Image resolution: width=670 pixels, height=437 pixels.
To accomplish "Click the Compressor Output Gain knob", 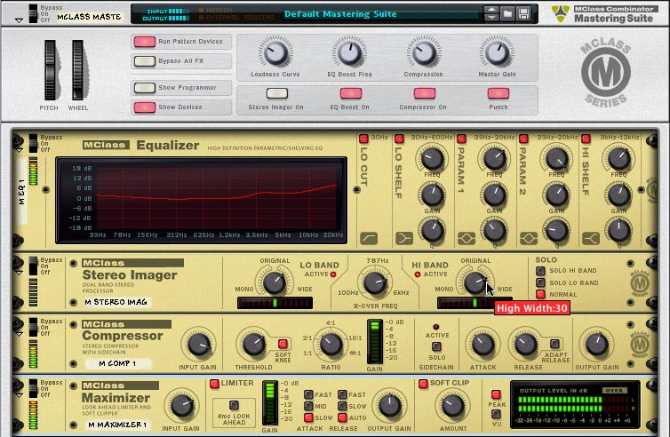I will pos(597,345).
